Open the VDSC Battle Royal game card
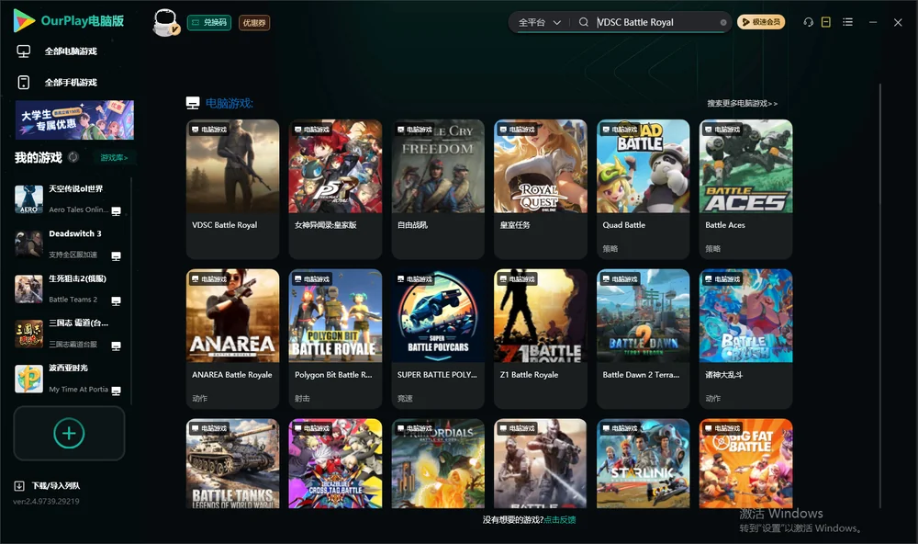918x544 pixels. coord(232,188)
